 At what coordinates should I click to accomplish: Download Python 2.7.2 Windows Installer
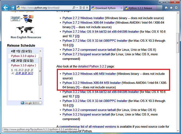(x=83, y=18)
